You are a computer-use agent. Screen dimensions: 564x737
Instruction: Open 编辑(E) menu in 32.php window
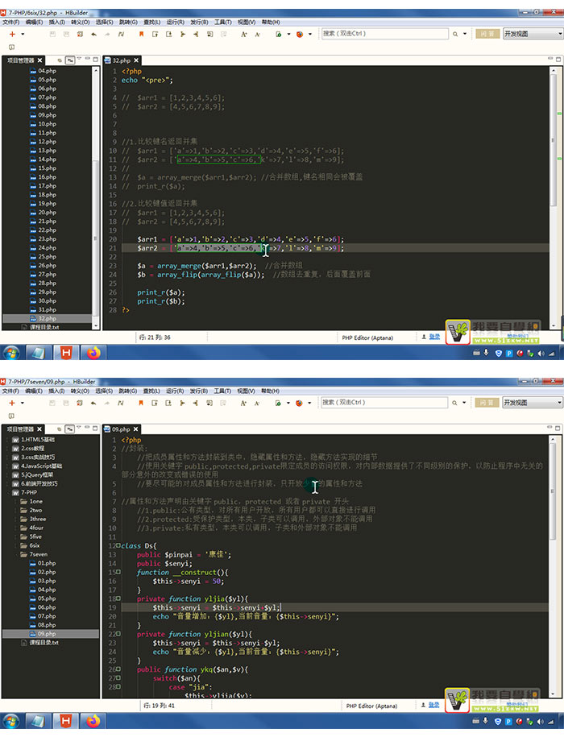pyautogui.click(x=34, y=22)
